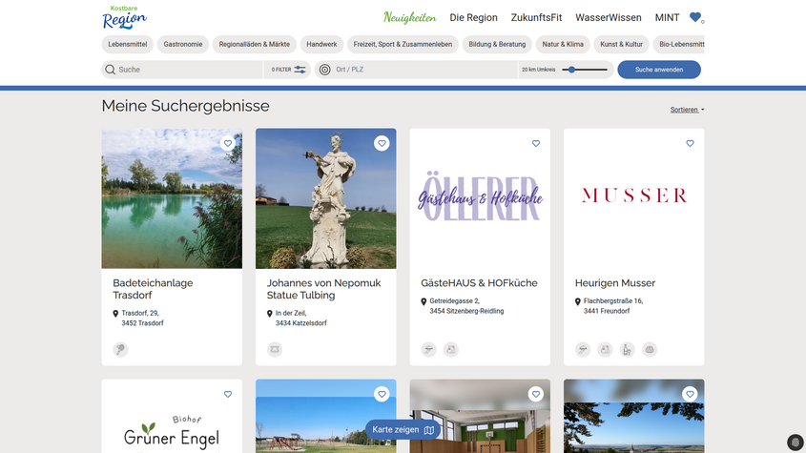
Task: Favorite Johannes von Nepomuk Statue with heart
Action: point(382,143)
